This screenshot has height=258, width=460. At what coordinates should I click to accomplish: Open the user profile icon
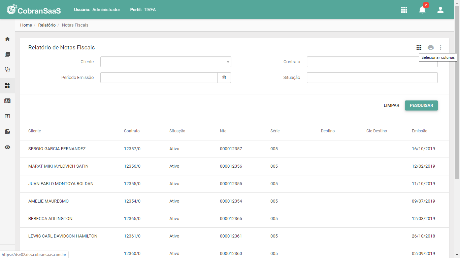(x=440, y=10)
